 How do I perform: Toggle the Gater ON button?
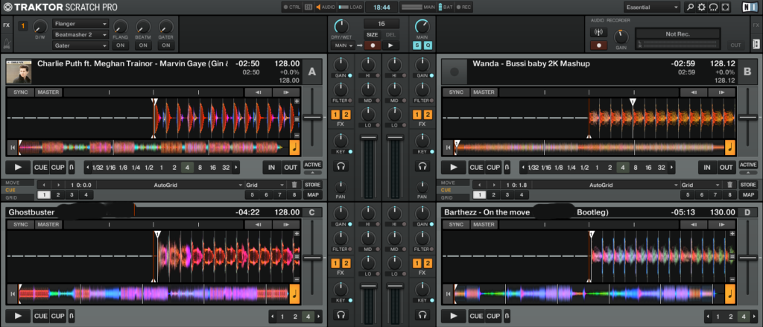166,45
